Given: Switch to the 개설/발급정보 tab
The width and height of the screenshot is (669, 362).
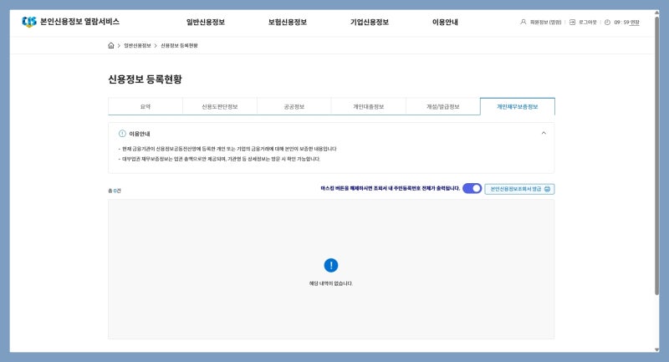Looking at the screenshot, I should 443,107.
